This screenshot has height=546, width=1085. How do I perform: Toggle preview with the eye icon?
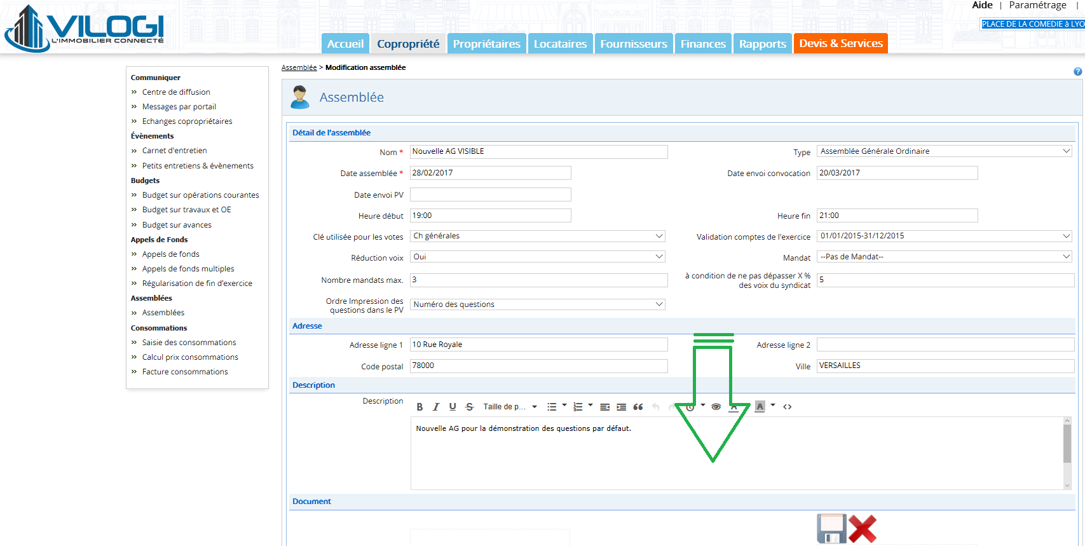716,407
